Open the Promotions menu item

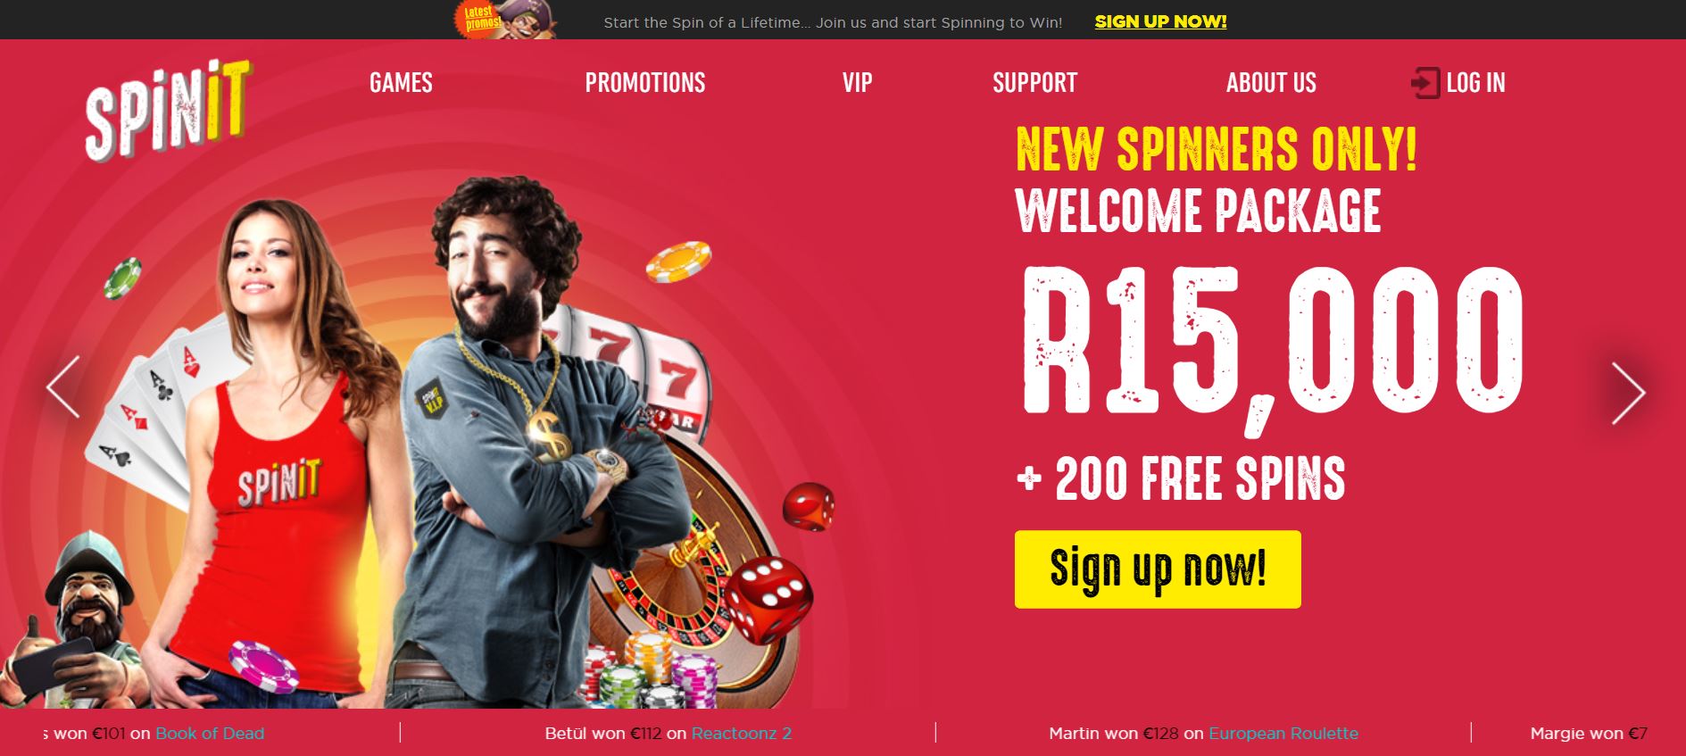pyautogui.click(x=644, y=83)
